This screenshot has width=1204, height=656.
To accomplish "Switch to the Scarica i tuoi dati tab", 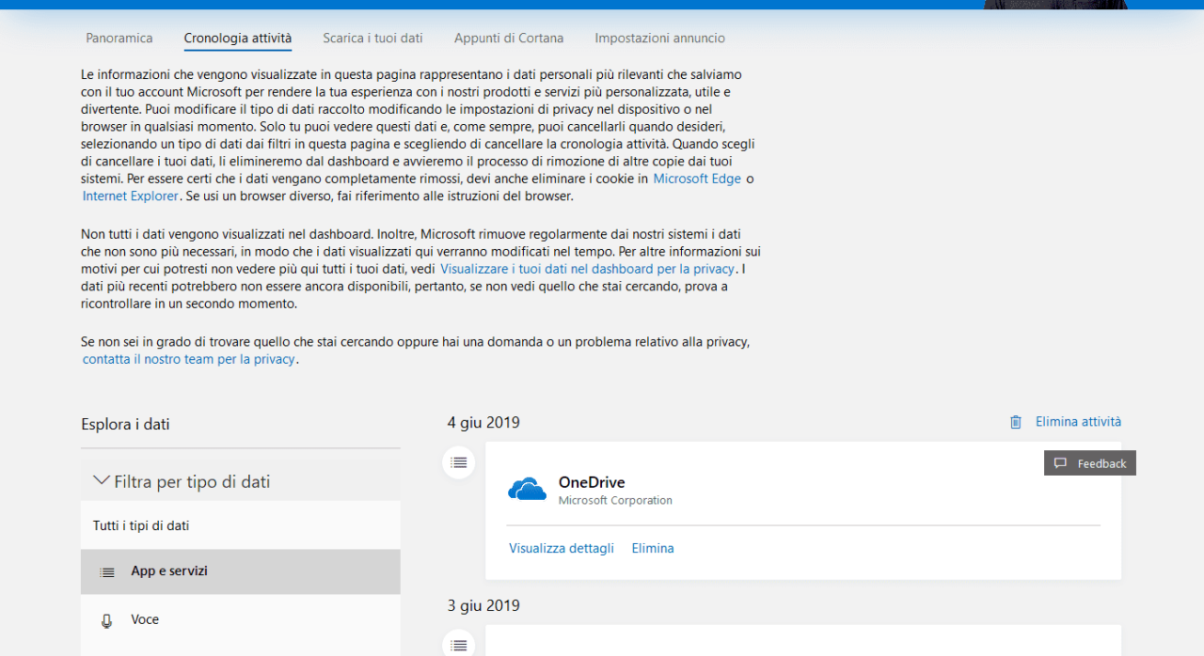I will [372, 39].
